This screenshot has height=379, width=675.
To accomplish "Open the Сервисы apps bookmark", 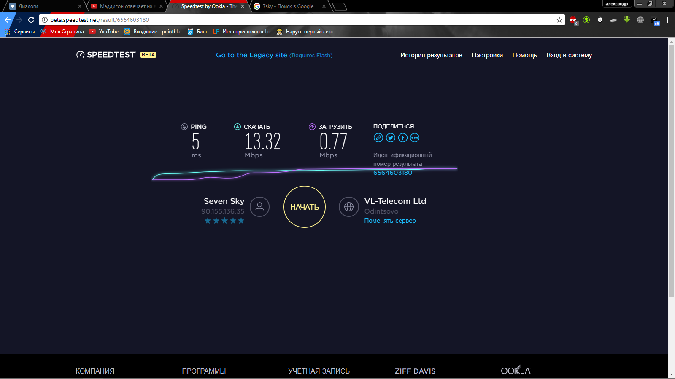I will tap(20, 32).
